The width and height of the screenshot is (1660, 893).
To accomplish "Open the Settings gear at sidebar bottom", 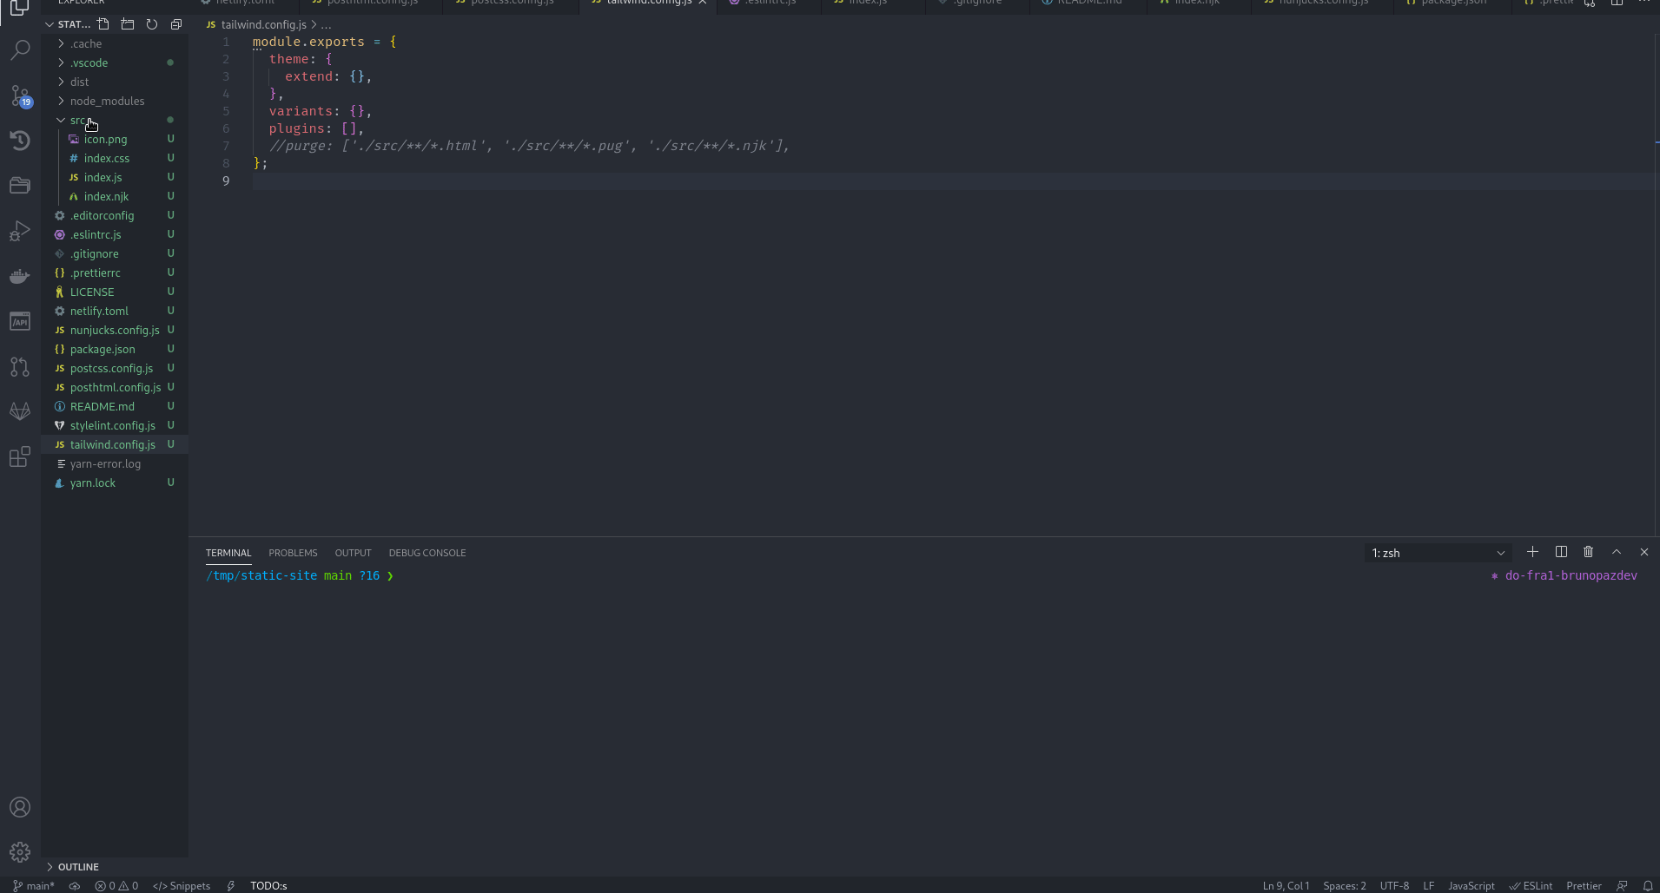I will (19, 851).
